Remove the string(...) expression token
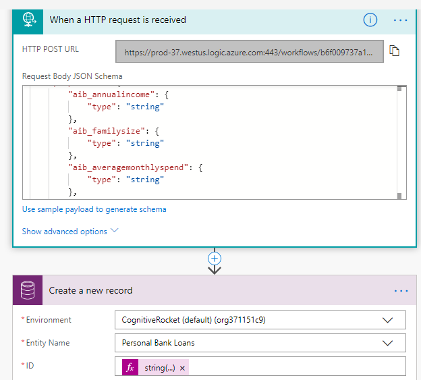421x380 pixels. pyautogui.click(x=182, y=368)
